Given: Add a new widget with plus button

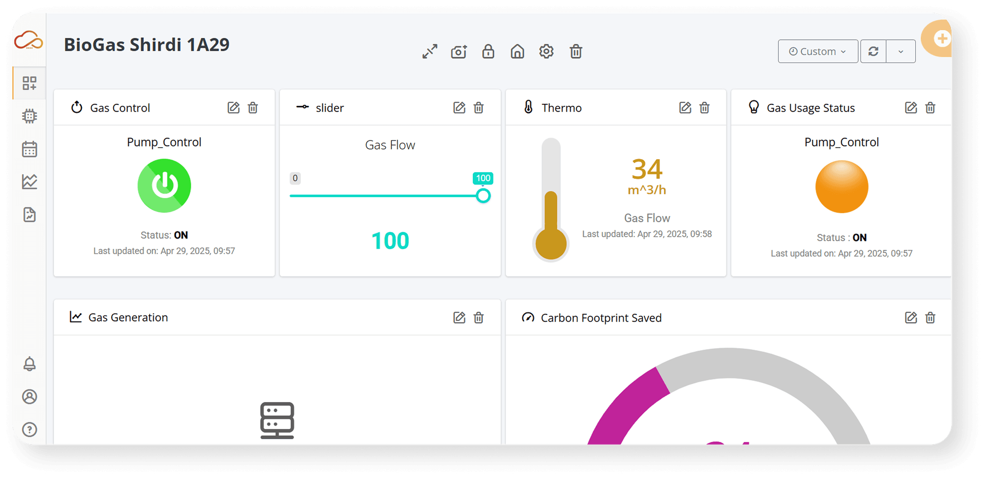Looking at the screenshot, I should [941, 38].
